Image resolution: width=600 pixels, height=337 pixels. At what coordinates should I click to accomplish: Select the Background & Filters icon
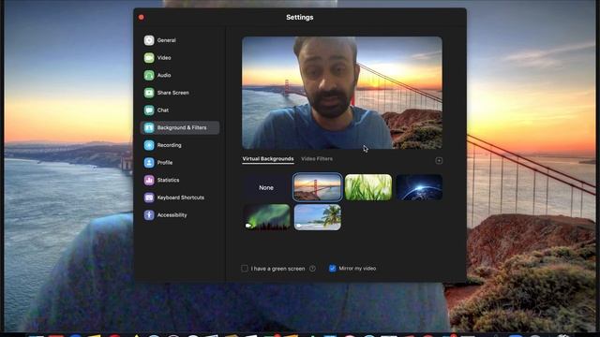click(149, 127)
